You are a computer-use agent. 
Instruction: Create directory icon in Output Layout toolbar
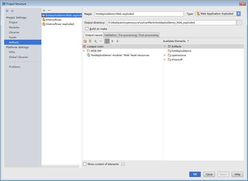coord(85,41)
